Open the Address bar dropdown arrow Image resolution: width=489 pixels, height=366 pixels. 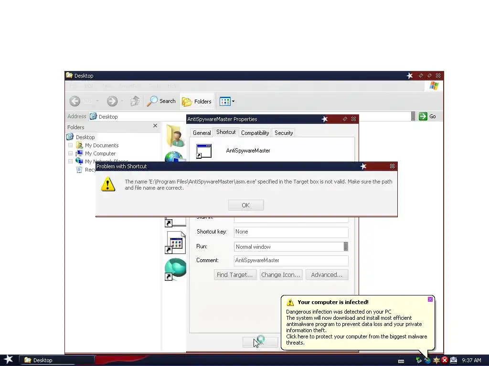pos(413,116)
